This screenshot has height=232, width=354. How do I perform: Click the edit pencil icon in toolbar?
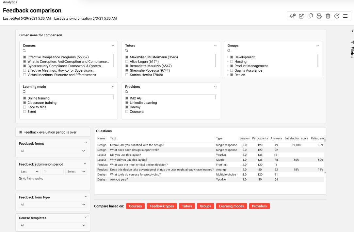click(301, 16)
